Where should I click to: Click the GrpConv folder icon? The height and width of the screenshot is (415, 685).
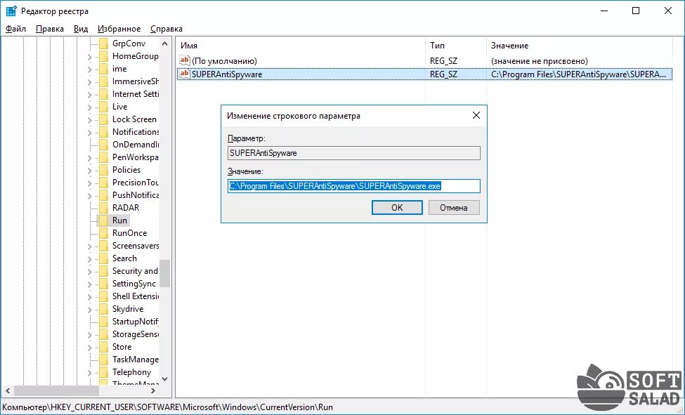(x=103, y=44)
